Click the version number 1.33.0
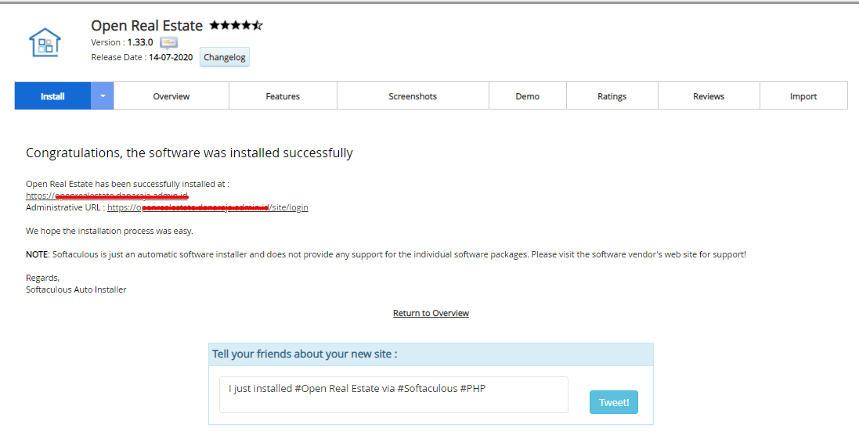859x435 pixels. click(140, 42)
